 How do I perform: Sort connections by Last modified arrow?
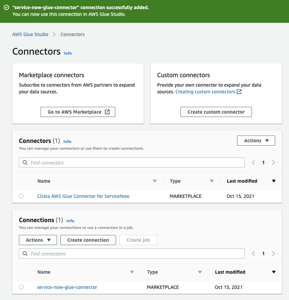tap(274, 272)
